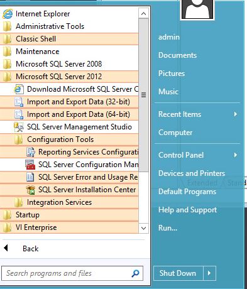Open Documents from the right pane
The height and width of the screenshot is (289, 247).
[x=177, y=55]
